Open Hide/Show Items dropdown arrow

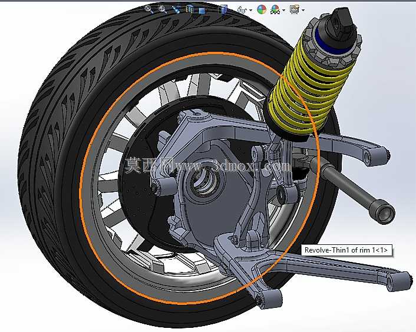250,11
